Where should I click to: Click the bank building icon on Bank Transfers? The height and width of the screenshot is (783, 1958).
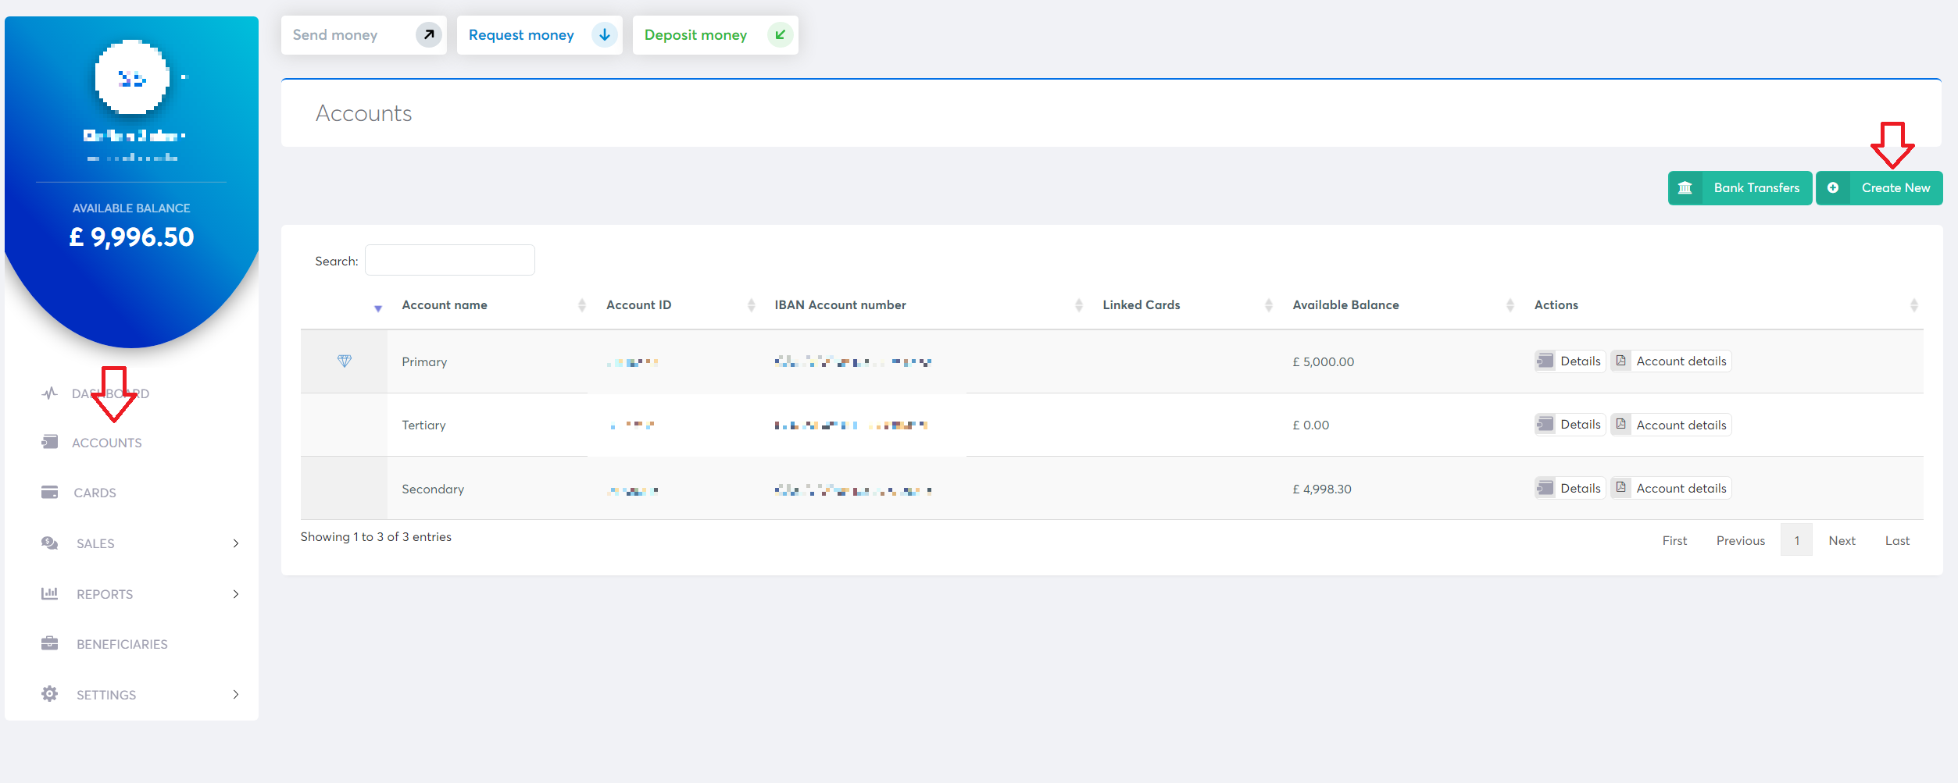(1685, 188)
